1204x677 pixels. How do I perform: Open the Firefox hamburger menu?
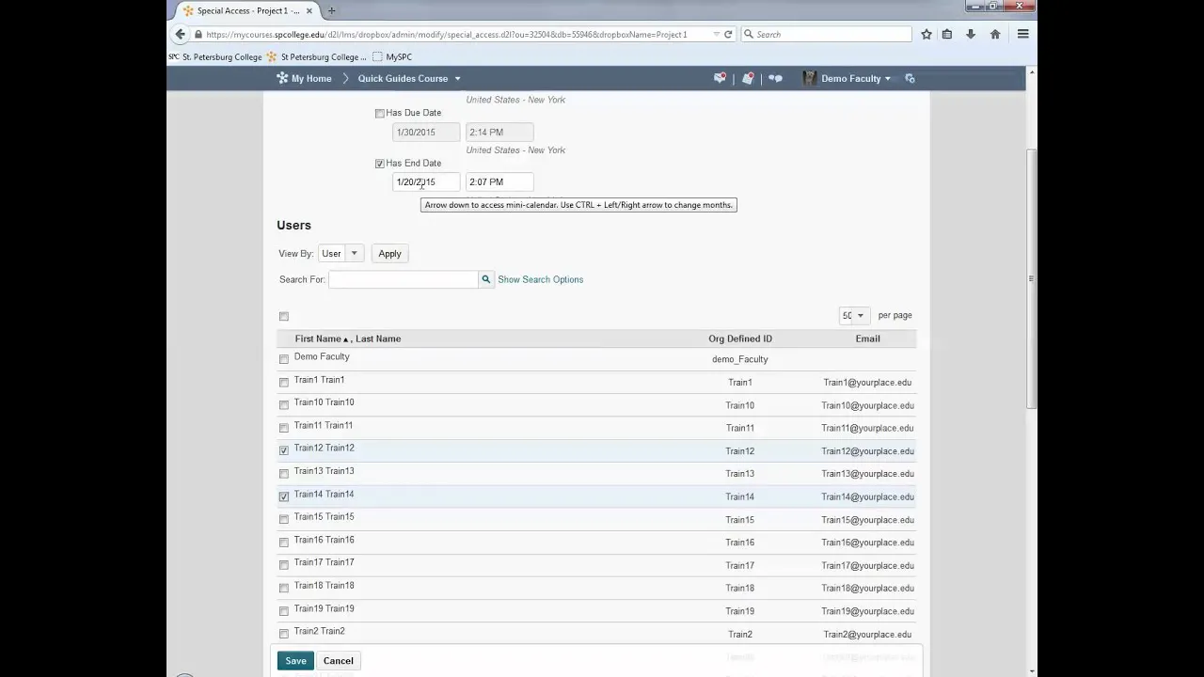tap(1022, 34)
